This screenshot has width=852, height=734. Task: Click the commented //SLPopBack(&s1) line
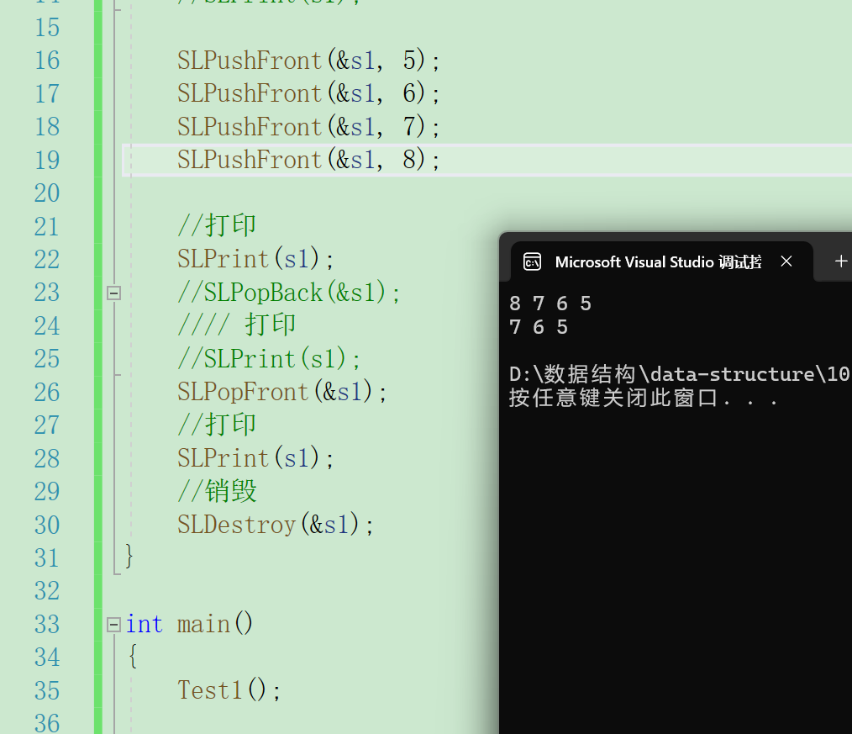[x=288, y=293]
